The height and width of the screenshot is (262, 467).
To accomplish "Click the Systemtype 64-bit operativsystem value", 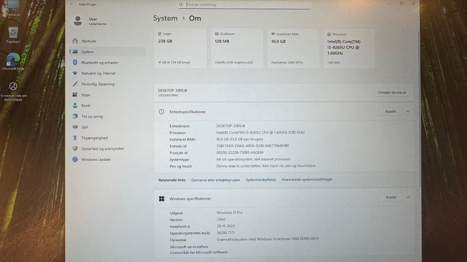I will click(253, 159).
